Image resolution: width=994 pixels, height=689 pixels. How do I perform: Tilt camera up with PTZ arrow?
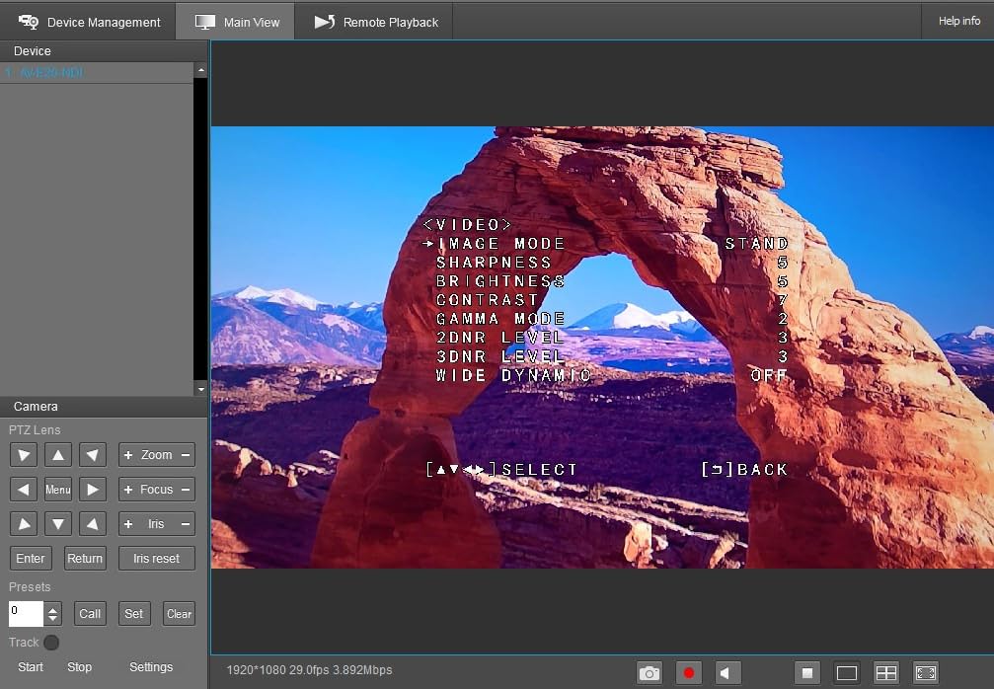57,454
